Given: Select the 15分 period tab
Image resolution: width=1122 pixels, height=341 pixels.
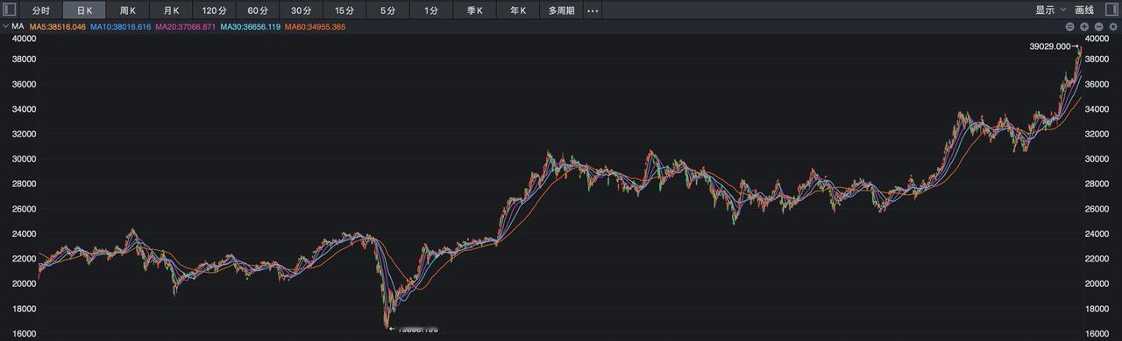Looking at the screenshot, I should 344,10.
